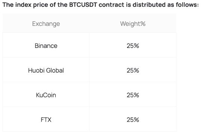201x136 pixels.
Task: Select the Binance exchange cell
Action: tap(46, 46)
